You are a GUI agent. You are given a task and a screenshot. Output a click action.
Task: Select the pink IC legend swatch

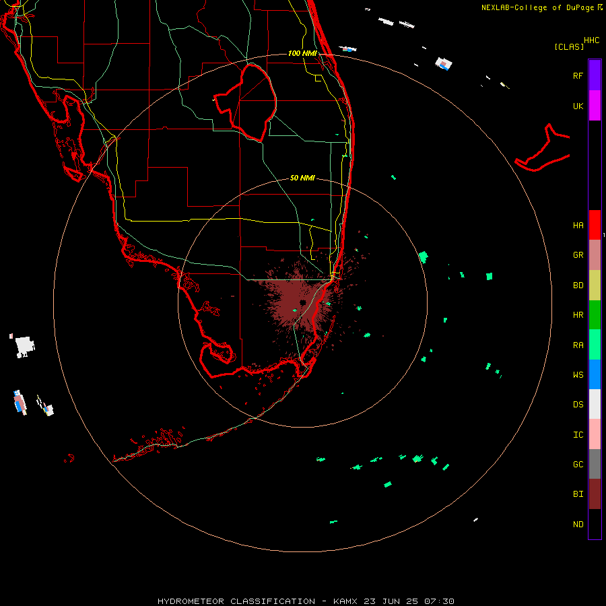pos(595,434)
